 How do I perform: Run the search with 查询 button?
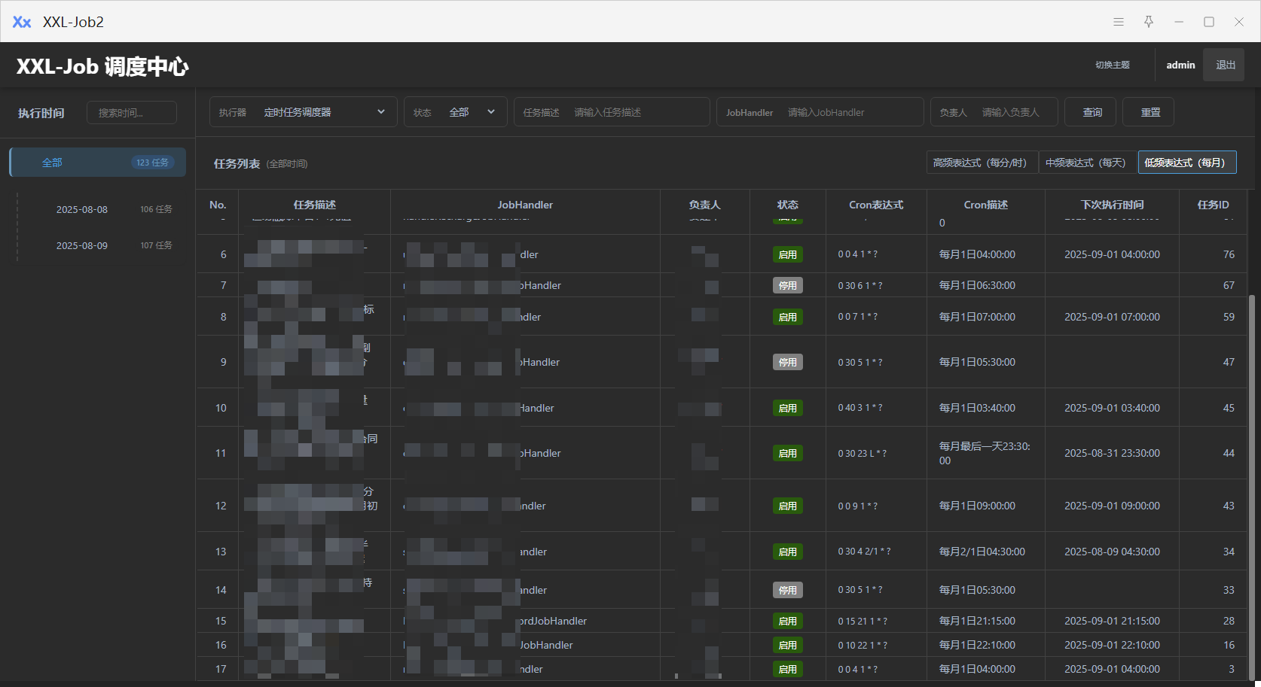1092,112
